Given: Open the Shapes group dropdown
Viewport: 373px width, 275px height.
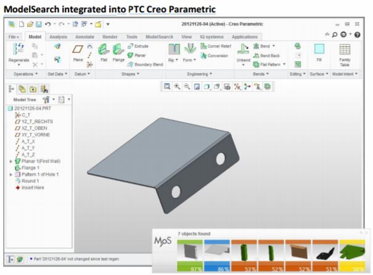Looking at the screenshot, I should pyautogui.click(x=130, y=74).
